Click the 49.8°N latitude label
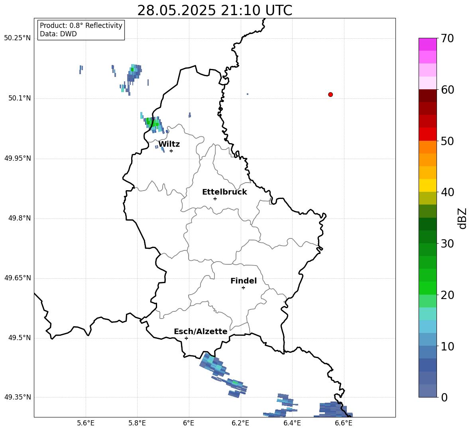The width and height of the screenshot is (472, 431). pos(20,218)
